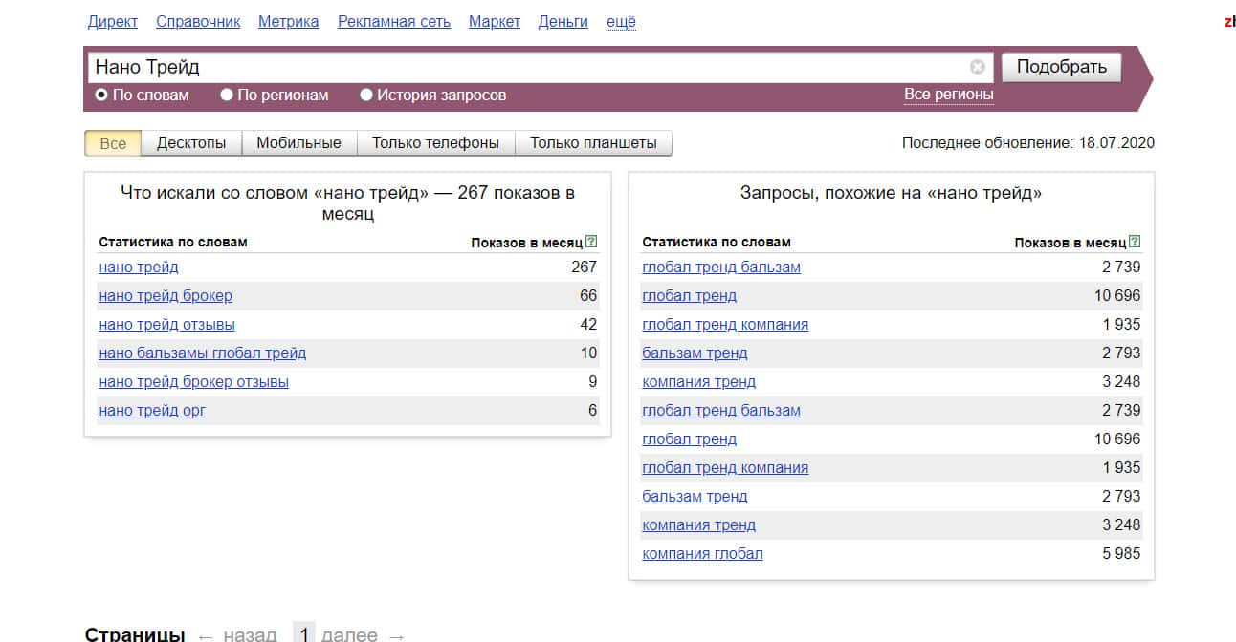
Task: Focus the 'Нано Трейд' search input field
Action: pos(526,67)
